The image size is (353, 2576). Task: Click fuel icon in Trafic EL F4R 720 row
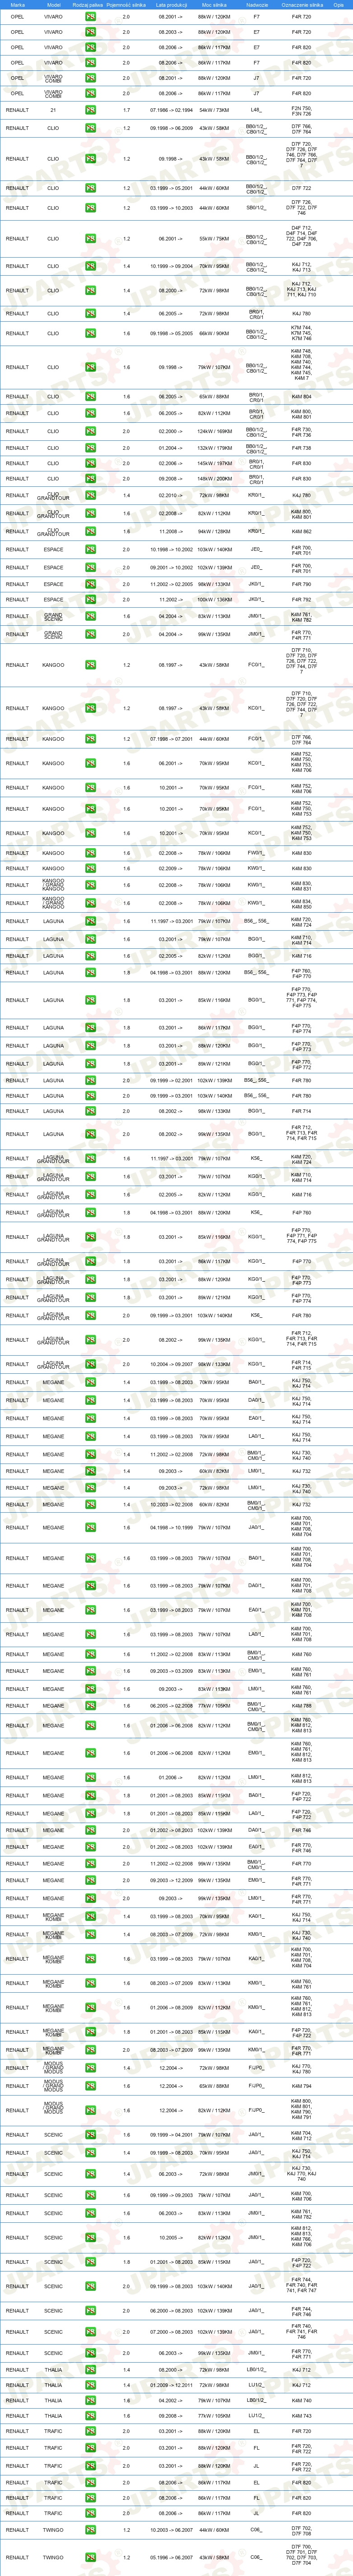click(90, 2431)
